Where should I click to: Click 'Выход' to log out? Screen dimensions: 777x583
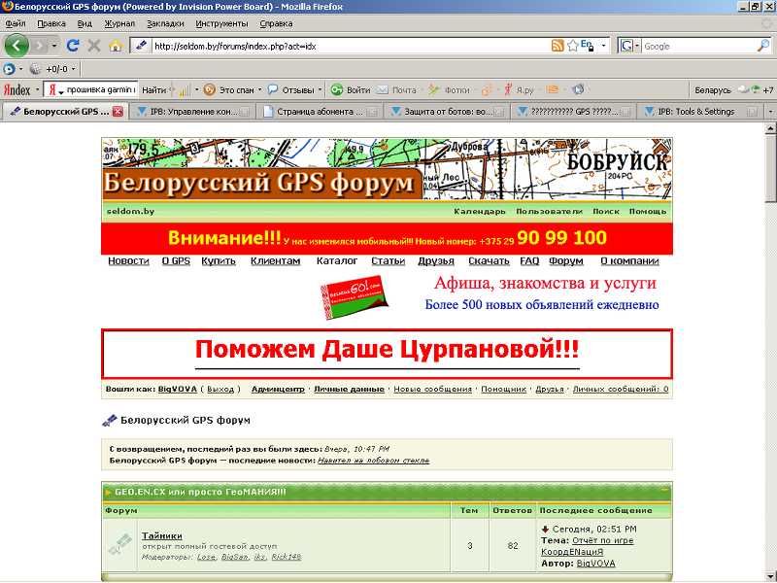[220, 390]
